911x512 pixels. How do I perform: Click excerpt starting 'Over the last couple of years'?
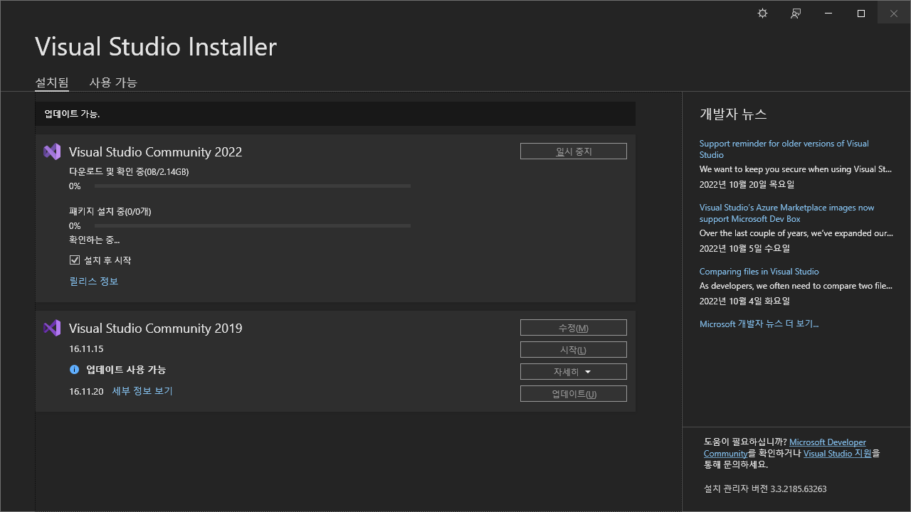pos(796,233)
